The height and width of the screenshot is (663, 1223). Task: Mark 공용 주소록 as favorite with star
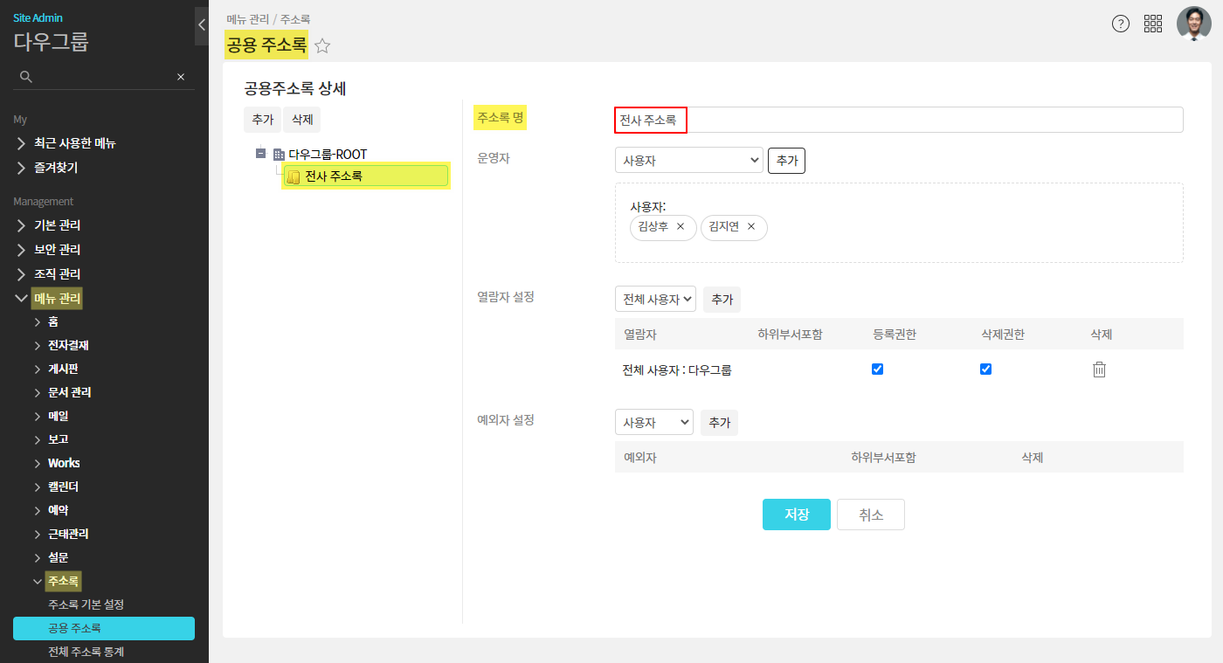click(322, 46)
